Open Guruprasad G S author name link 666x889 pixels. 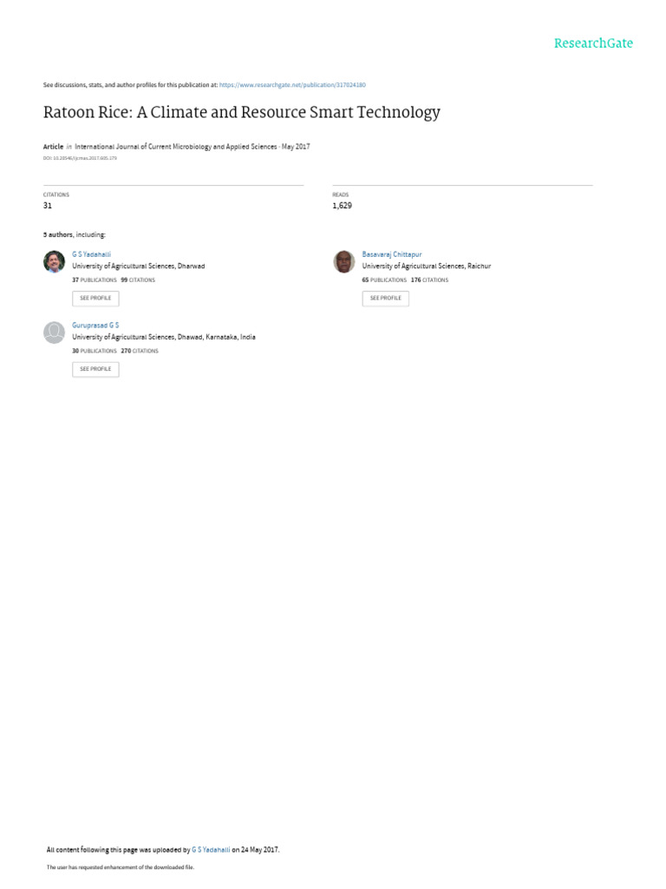(95, 326)
